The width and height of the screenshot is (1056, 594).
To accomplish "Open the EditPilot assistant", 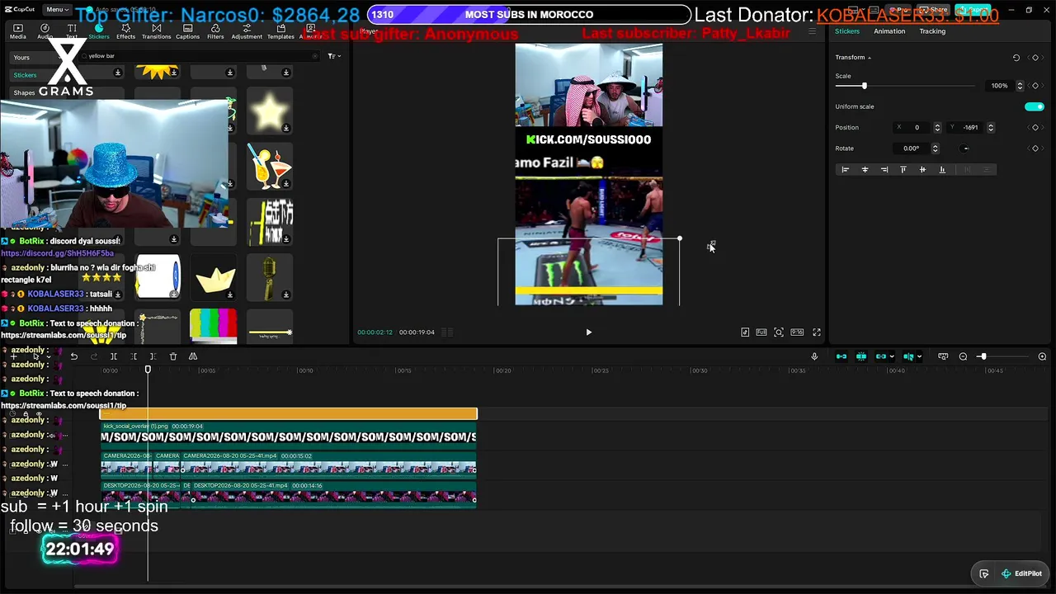I will [1021, 573].
